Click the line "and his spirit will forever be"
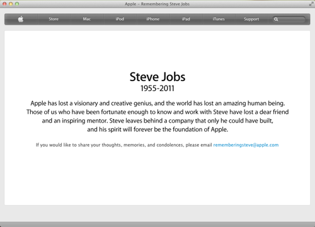The image size is (315, 227). coord(157,130)
